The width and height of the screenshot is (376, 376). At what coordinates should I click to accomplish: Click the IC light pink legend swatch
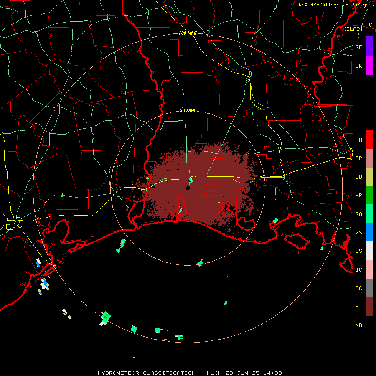(x=369, y=269)
